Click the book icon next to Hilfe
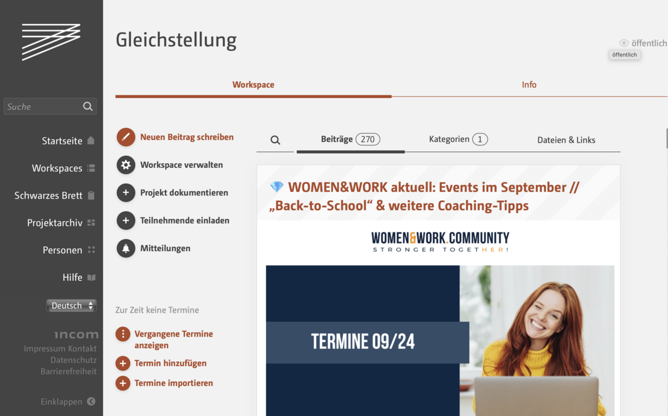 [x=91, y=277]
